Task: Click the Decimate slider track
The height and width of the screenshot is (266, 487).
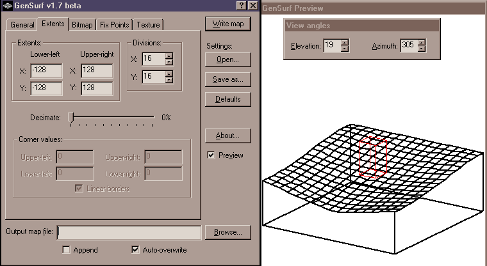Action: [114, 117]
